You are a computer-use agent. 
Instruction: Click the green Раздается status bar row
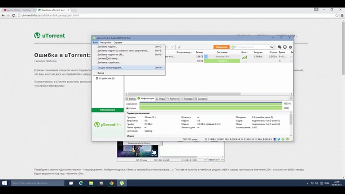pyautogui.click(x=222, y=61)
